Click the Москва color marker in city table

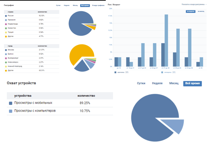tap(6, 50)
